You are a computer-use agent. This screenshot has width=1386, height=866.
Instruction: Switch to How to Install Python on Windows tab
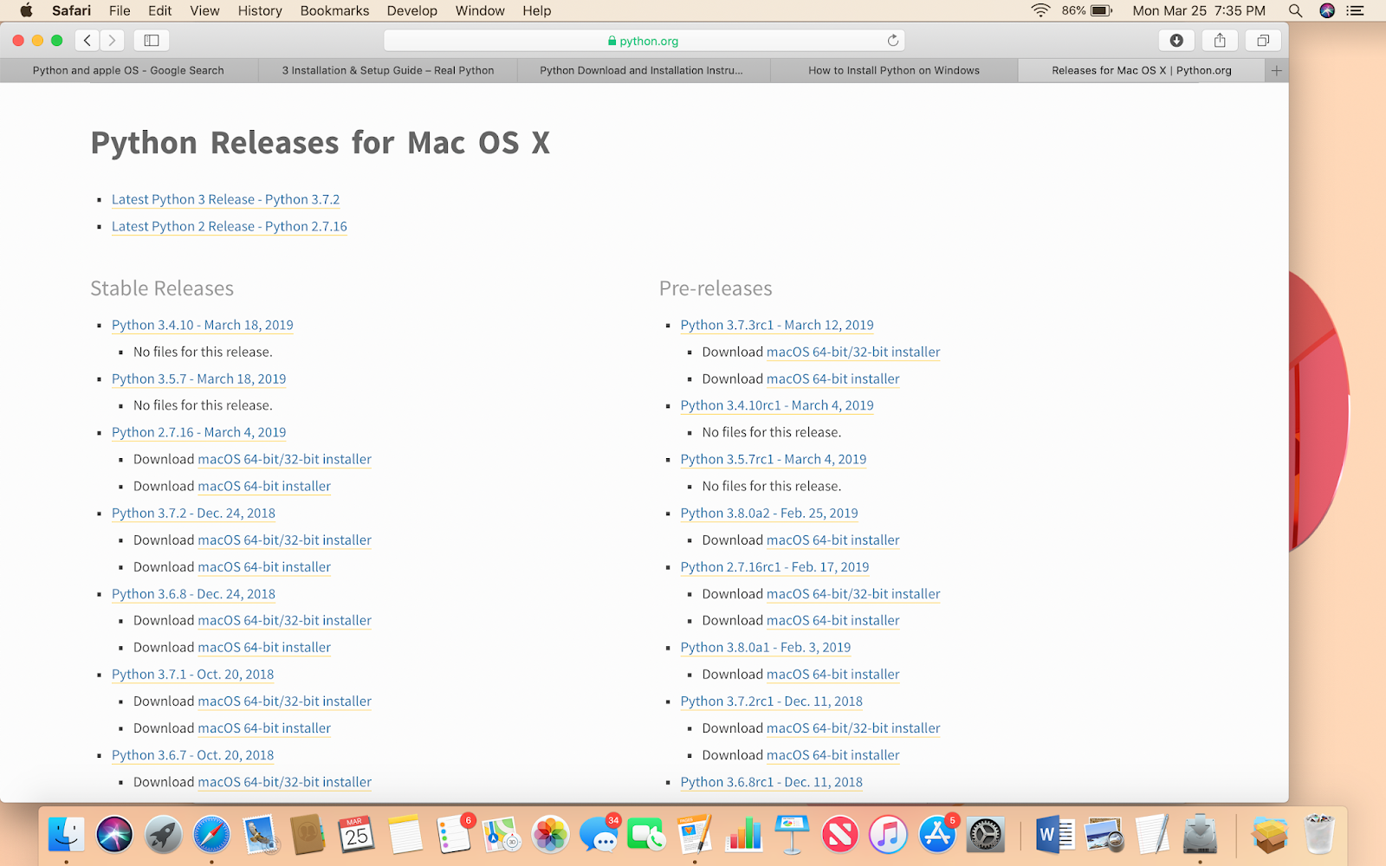(894, 70)
